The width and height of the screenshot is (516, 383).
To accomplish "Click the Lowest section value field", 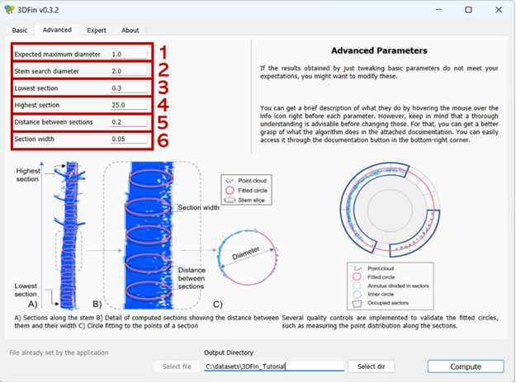I will [129, 87].
